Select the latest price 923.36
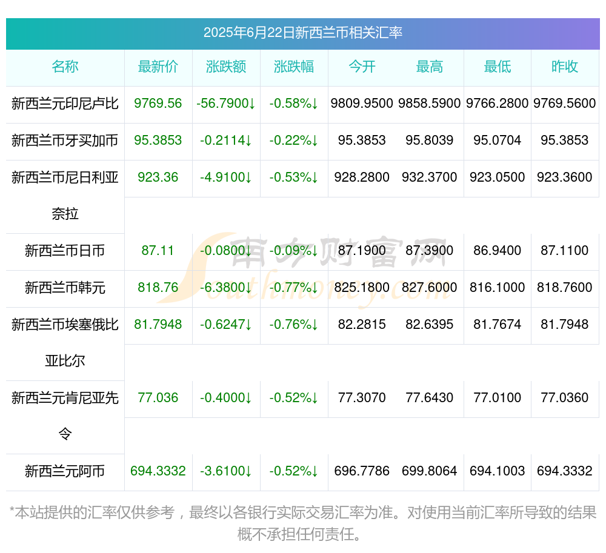Viewport: 606px width, 553px height. click(158, 177)
